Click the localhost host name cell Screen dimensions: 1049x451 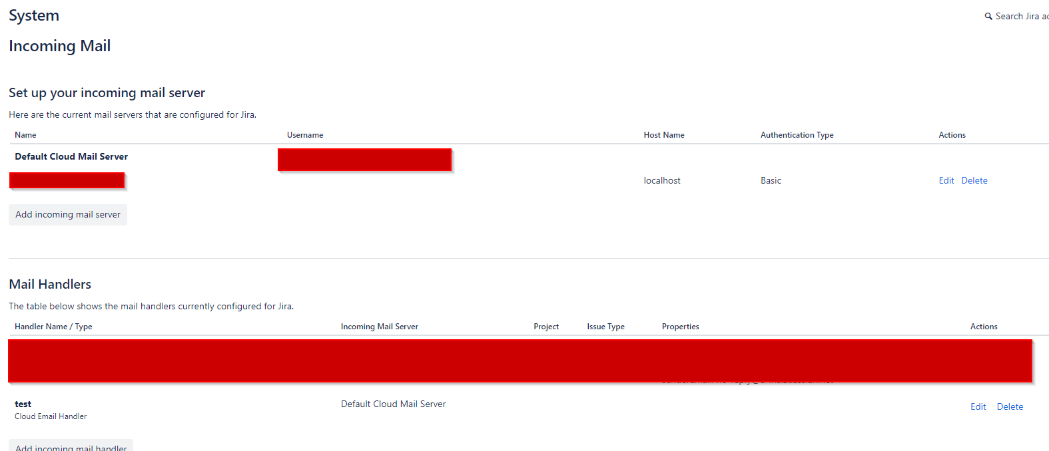pos(662,180)
